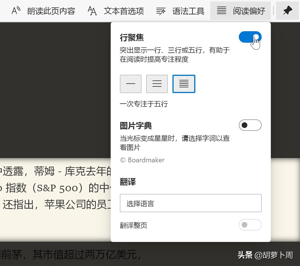
Task: Open Text preferences (文本首选项) via its AA icon
Action: coord(92,11)
